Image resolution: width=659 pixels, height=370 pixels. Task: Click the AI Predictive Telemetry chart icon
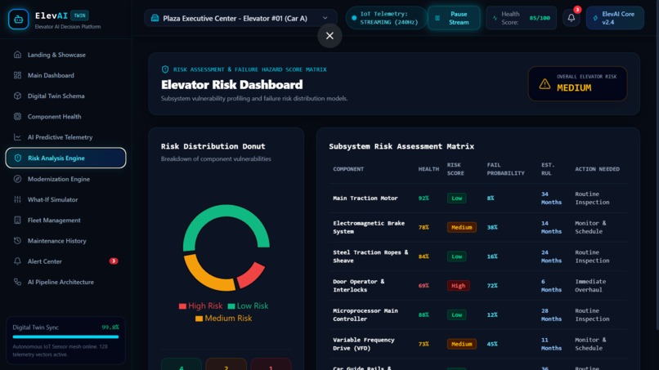coord(17,137)
